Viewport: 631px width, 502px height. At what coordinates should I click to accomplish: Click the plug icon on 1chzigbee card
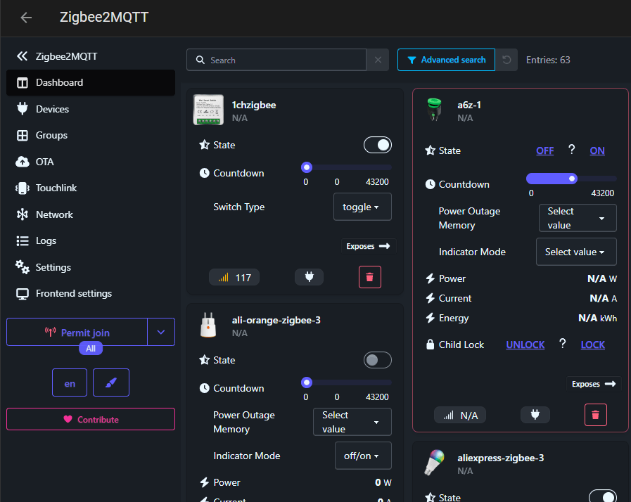point(309,277)
